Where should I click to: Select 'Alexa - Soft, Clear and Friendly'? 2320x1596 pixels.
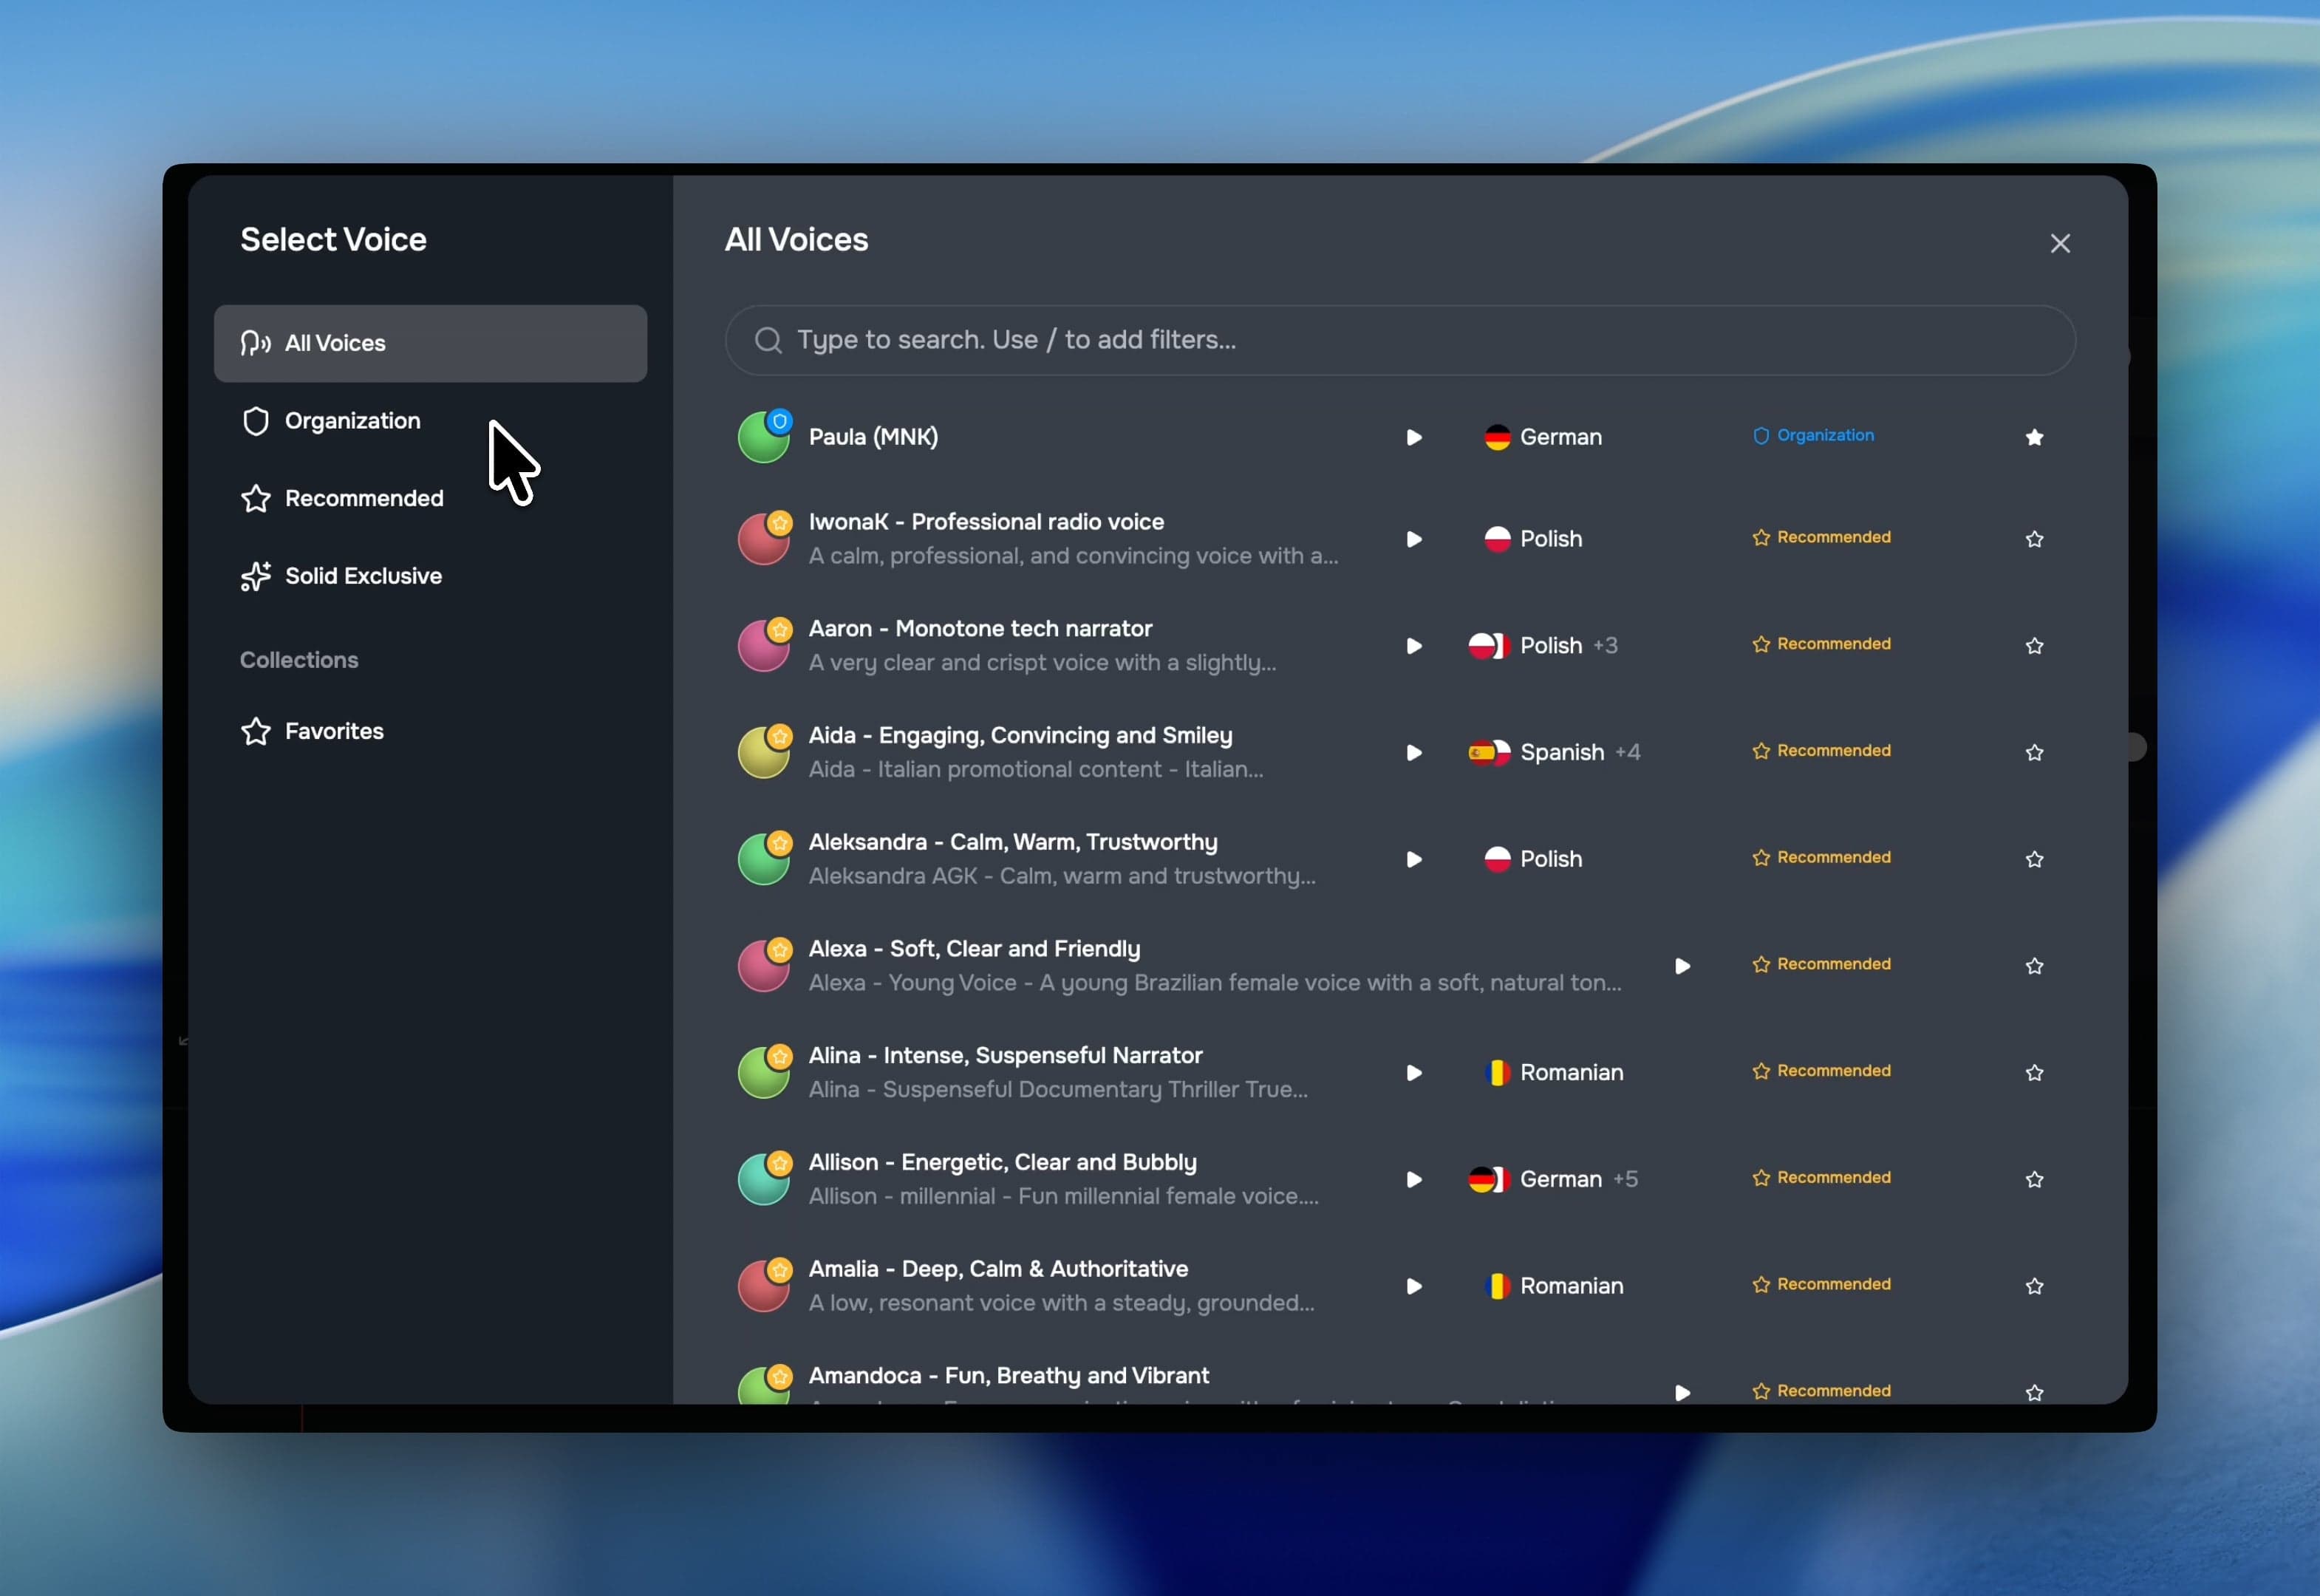(974, 949)
